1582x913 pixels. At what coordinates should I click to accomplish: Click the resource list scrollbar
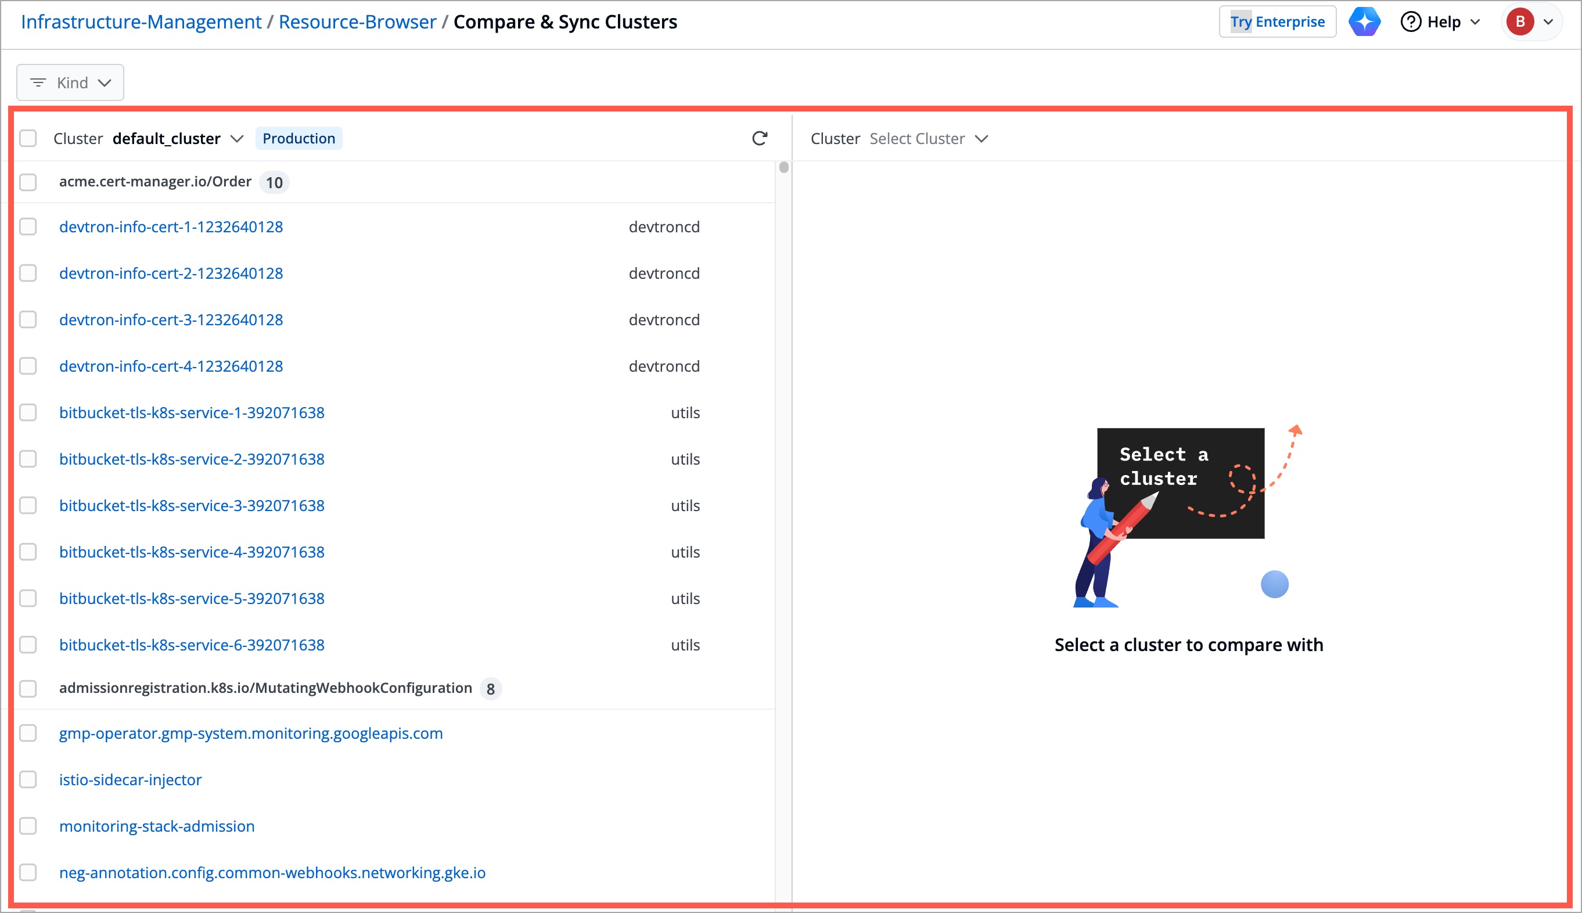click(x=783, y=166)
